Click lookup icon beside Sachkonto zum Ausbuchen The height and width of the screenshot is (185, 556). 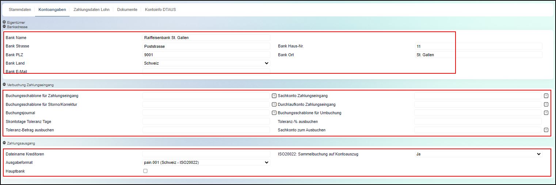click(x=546, y=130)
